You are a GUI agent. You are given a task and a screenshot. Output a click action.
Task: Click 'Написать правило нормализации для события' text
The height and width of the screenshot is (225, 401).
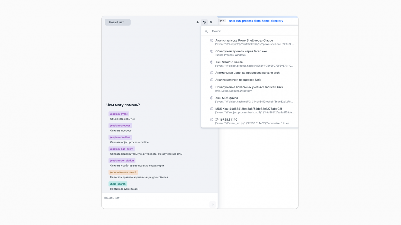(x=139, y=177)
